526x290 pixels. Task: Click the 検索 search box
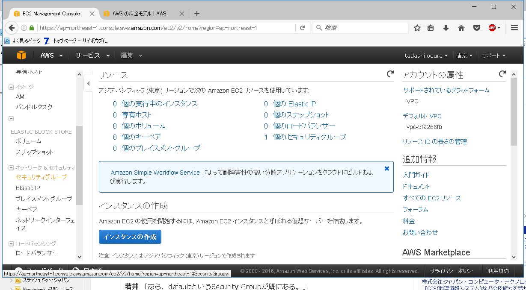(360, 28)
